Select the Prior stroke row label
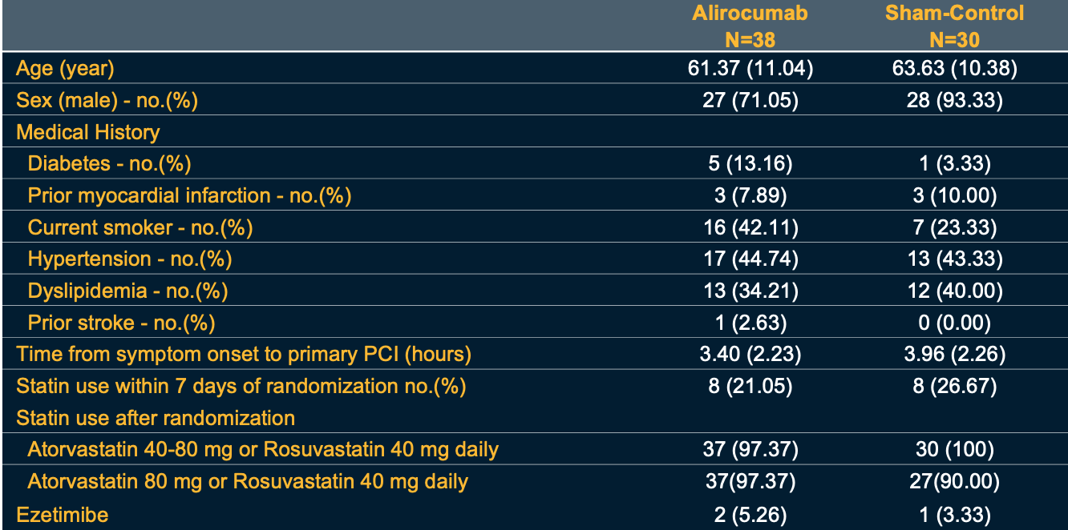 tap(121, 323)
